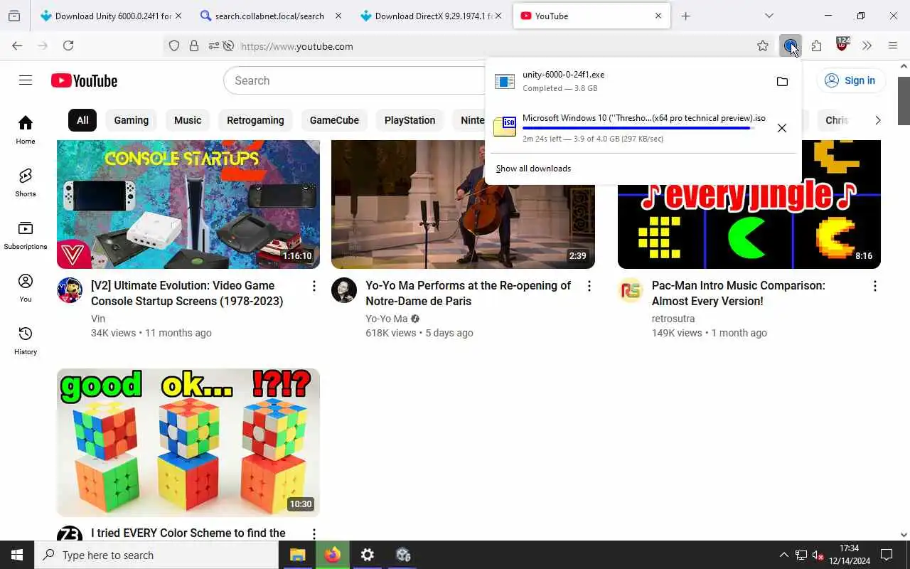The image size is (910, 569).
Task: Open Firefox application menu
Action: (x=893, y=46)
